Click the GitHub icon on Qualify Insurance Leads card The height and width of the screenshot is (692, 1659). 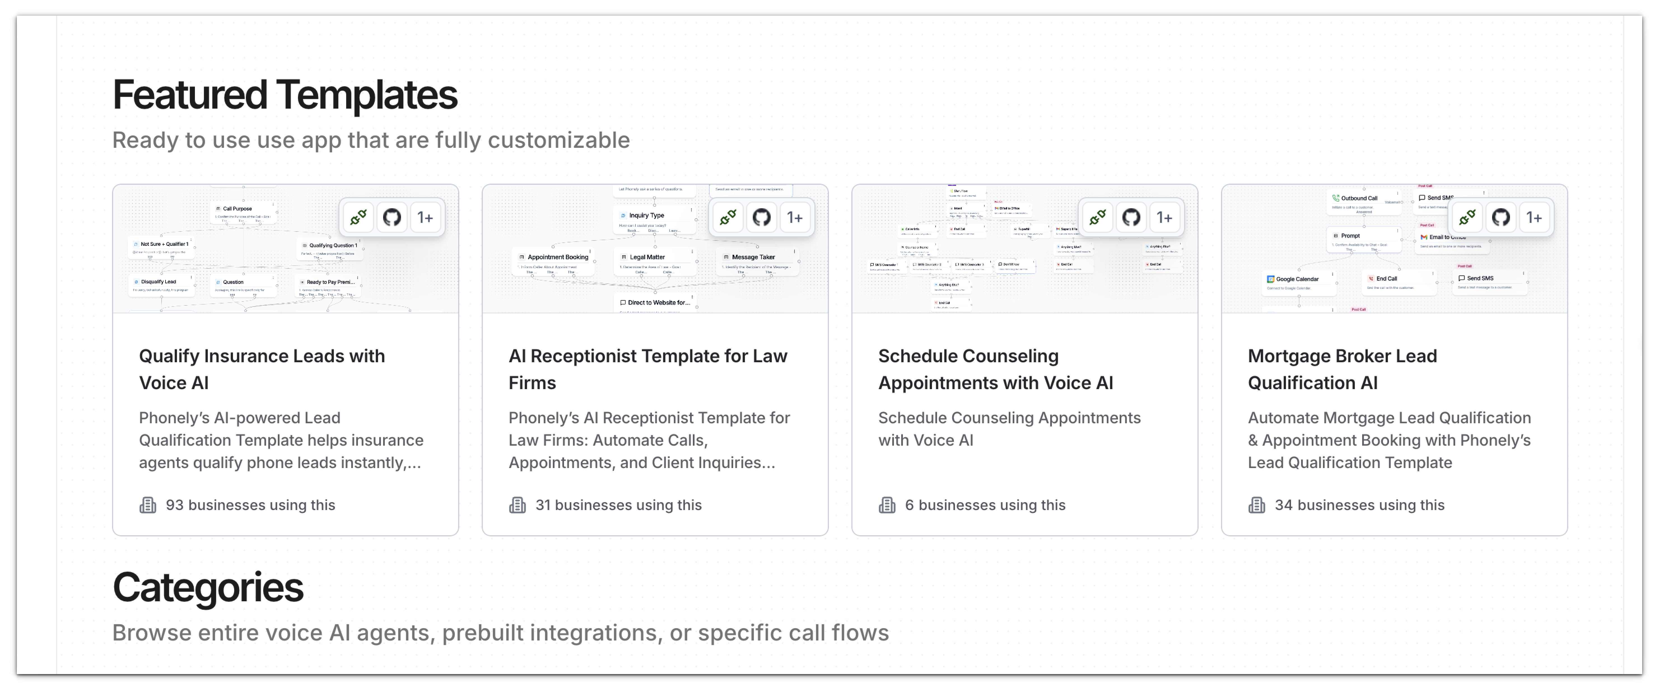pyautogui.click(x=393, y=218)
